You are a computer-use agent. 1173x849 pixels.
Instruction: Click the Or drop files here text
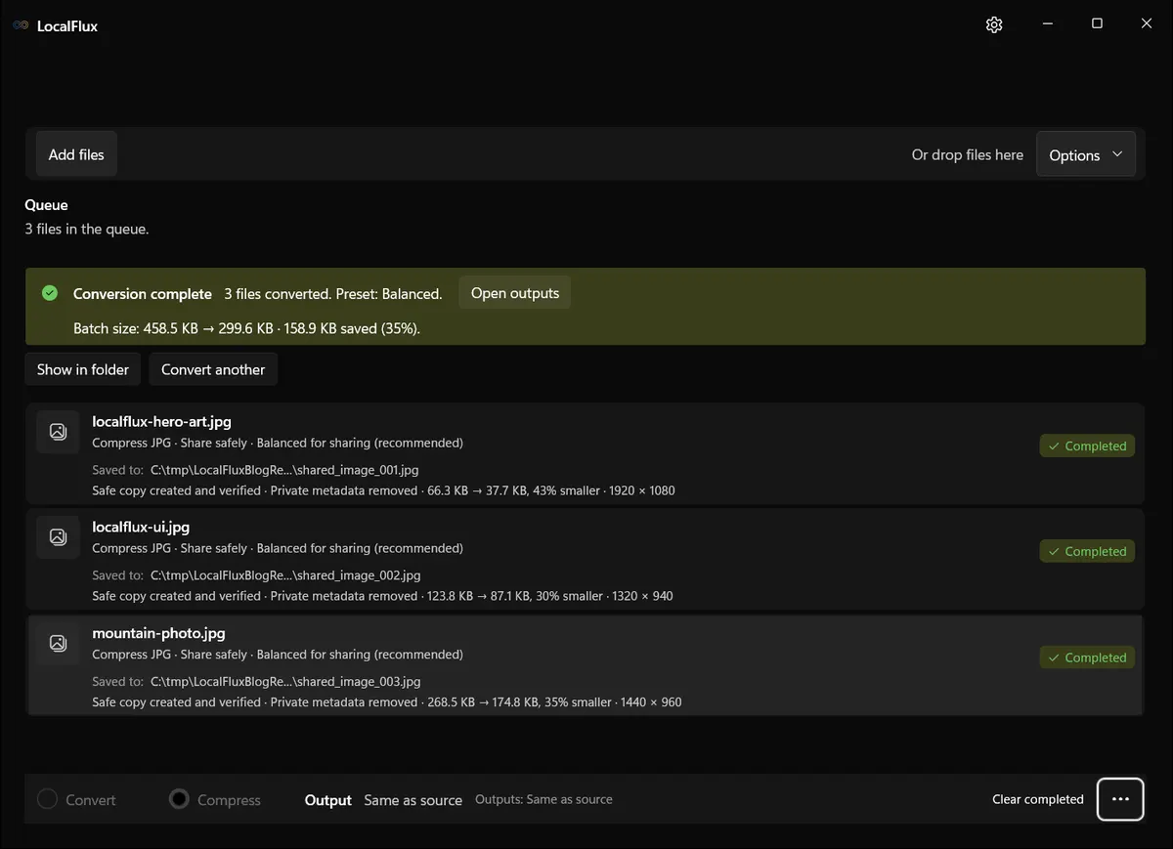click(968, 154)
